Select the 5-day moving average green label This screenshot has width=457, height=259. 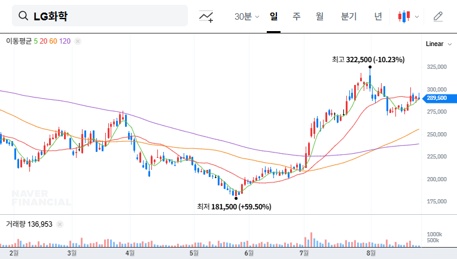point(35,41)
